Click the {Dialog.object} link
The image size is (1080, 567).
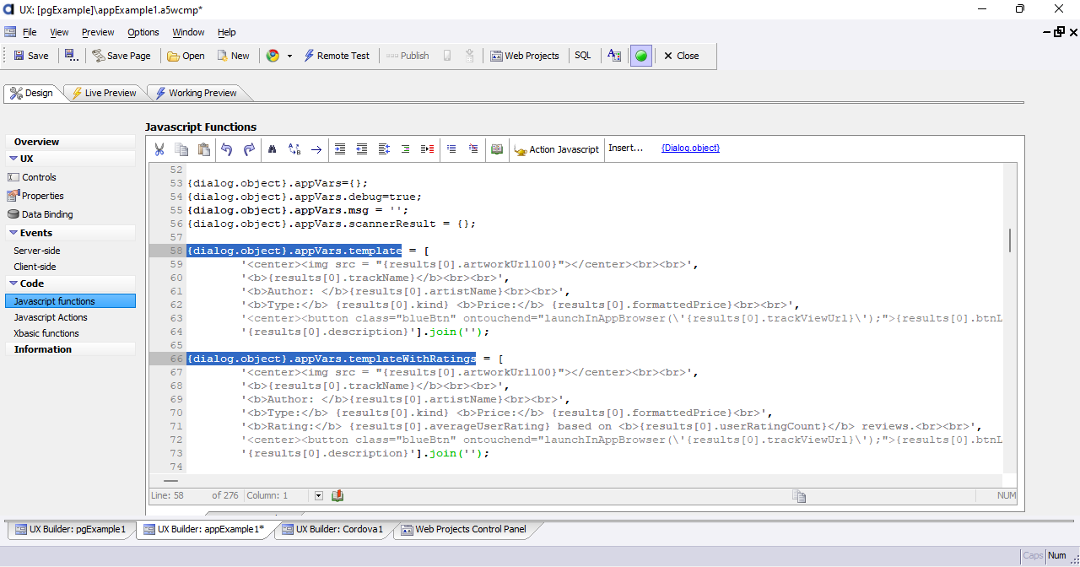point(690,148)
